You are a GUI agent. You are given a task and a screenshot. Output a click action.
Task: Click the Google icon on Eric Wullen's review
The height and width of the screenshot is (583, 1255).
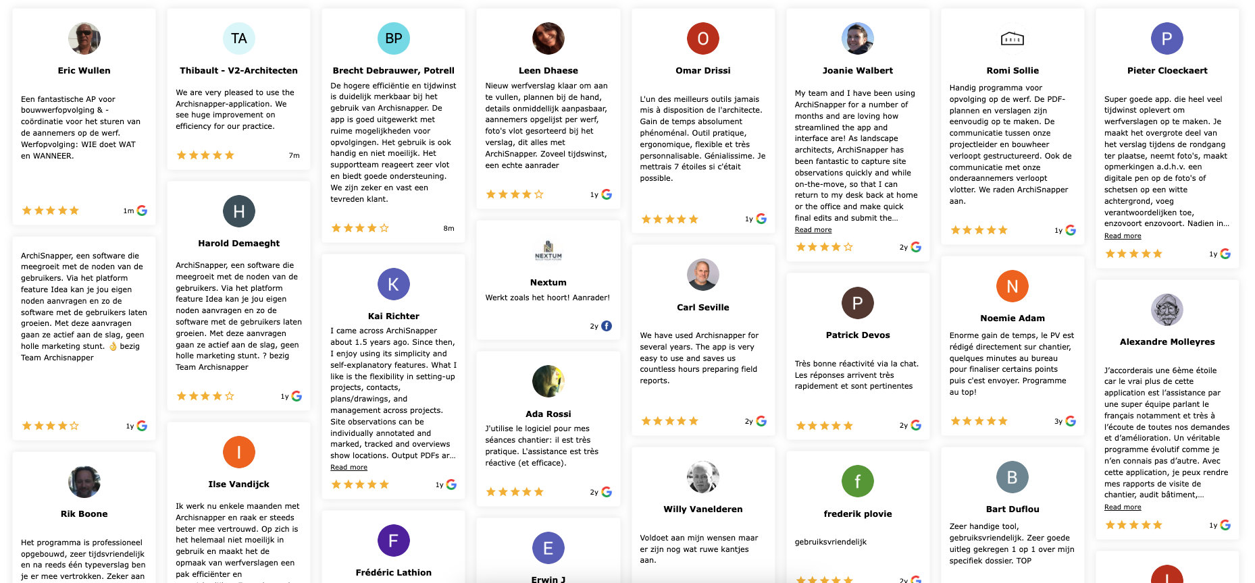click(x=142, y=211)
